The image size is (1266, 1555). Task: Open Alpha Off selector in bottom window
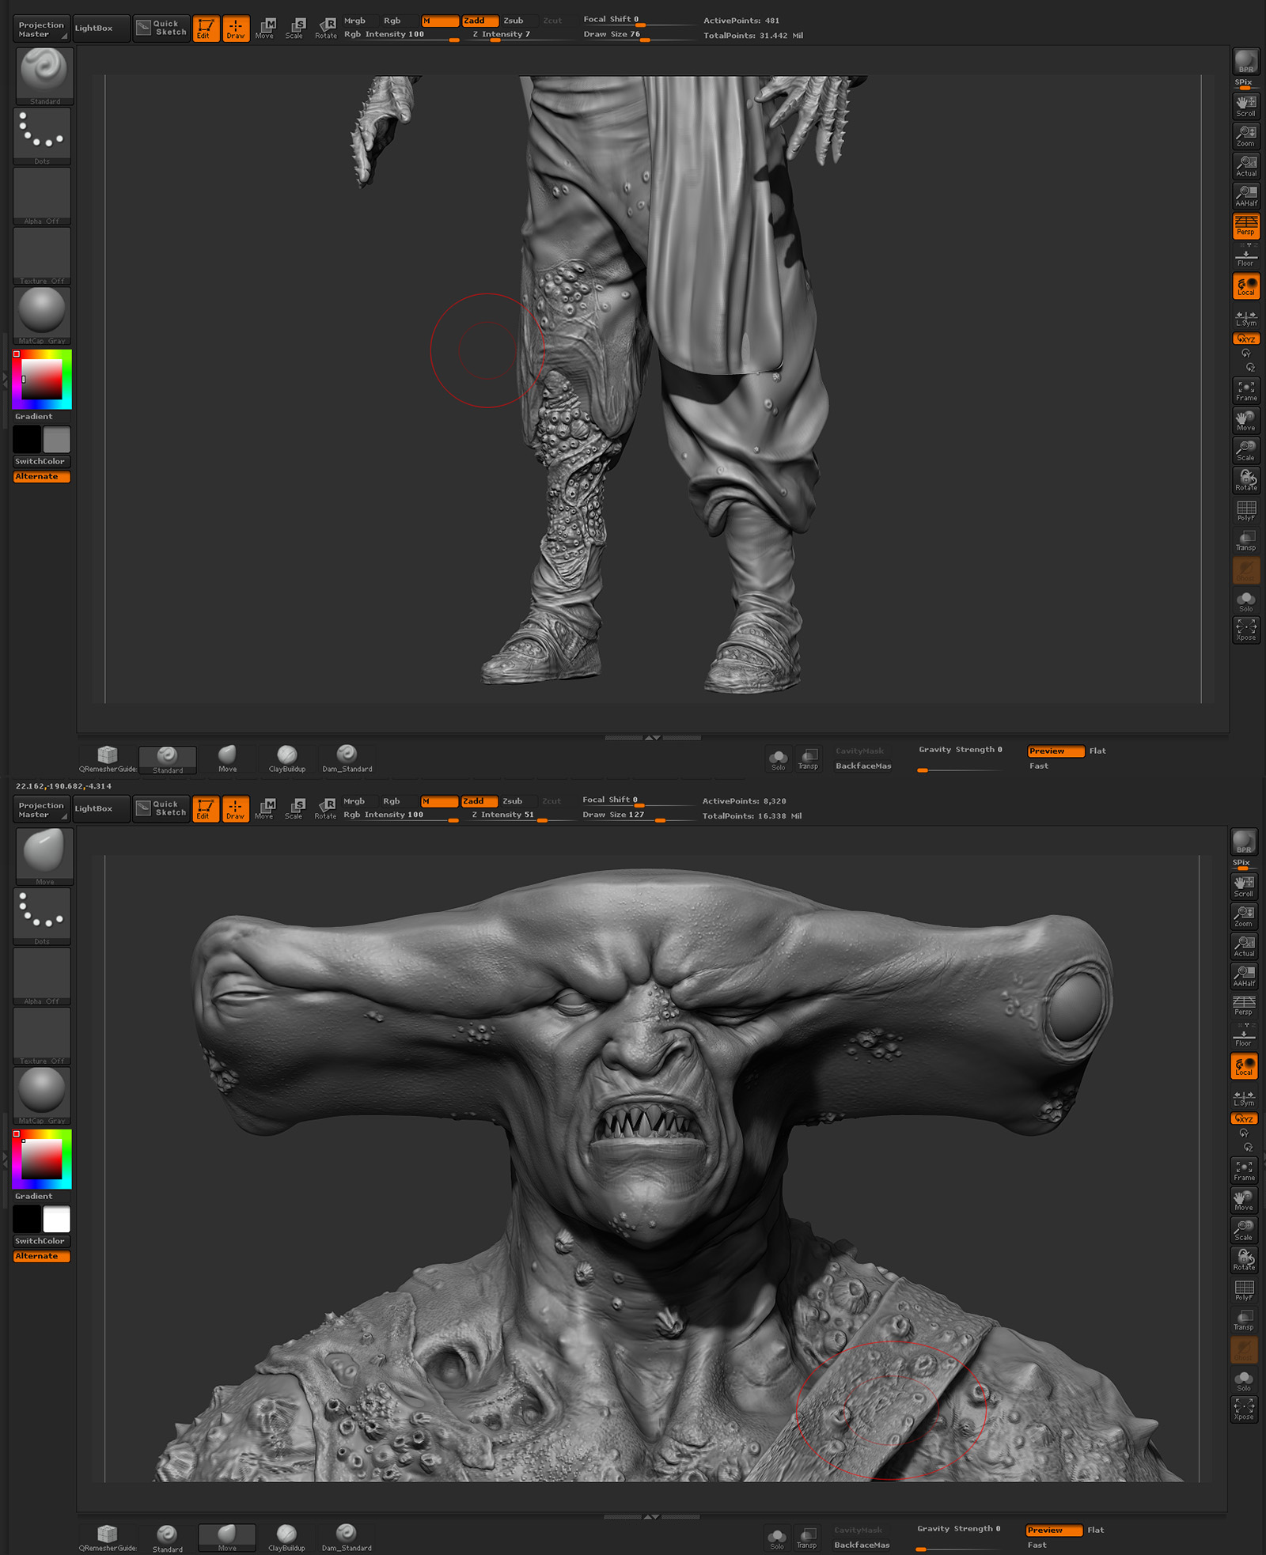[x=42, y=977]
